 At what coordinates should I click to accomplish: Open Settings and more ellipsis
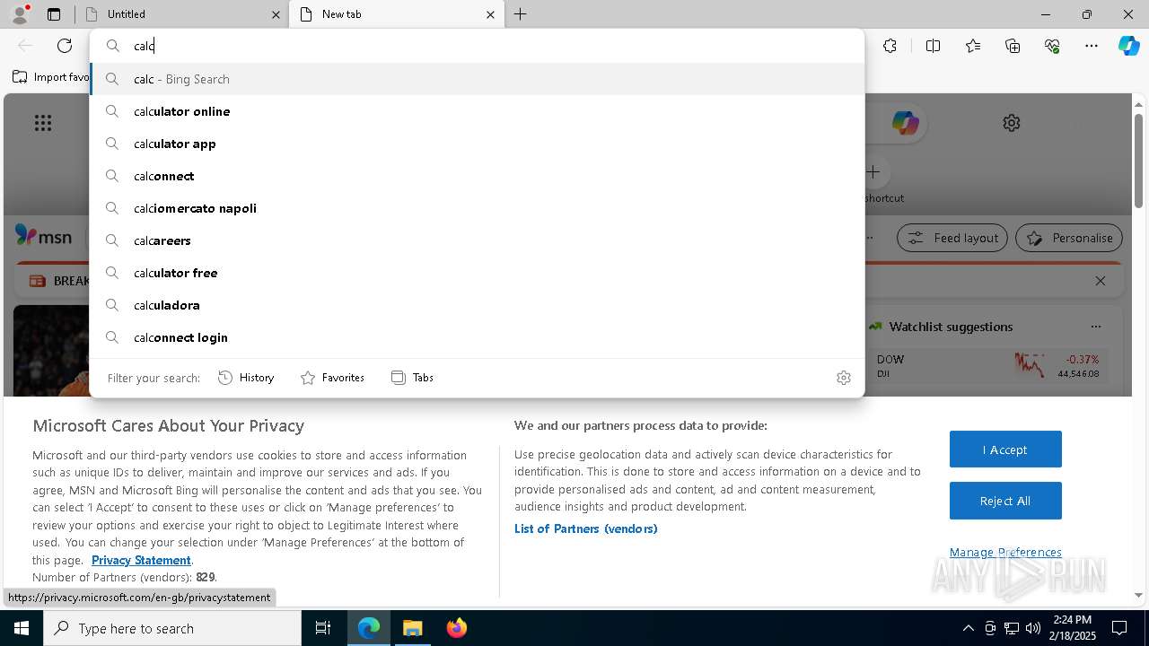click(x=1092, y=46)
